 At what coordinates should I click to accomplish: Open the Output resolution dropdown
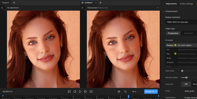[x=181, y=22]
